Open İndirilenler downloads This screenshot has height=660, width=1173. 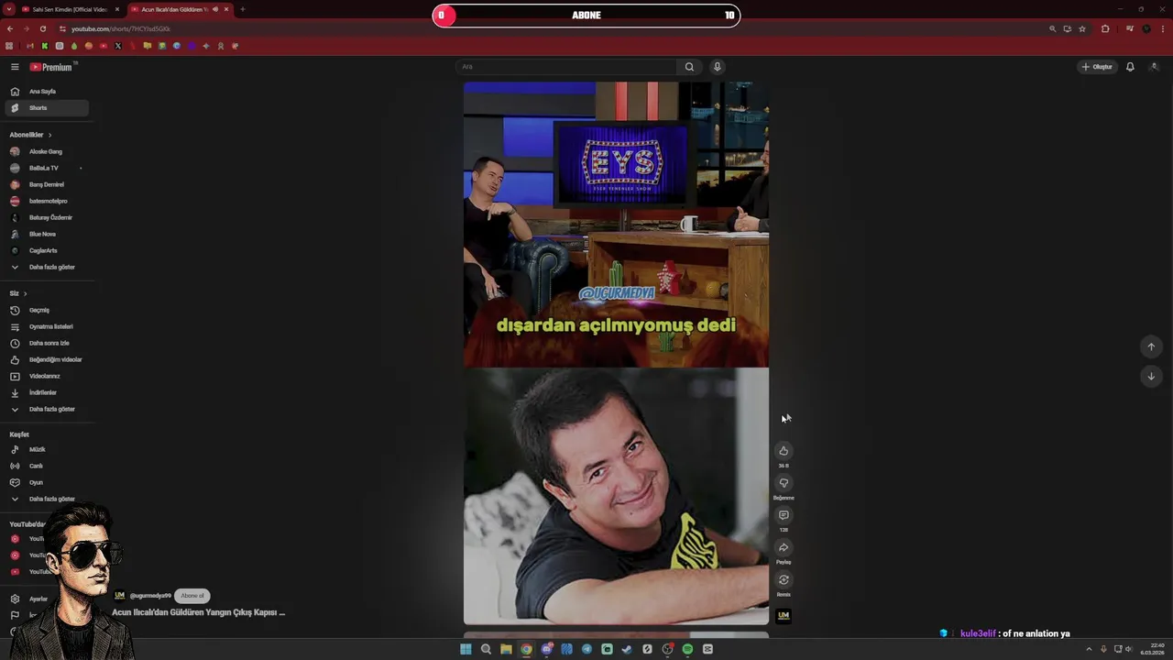(x=46, y=392)
